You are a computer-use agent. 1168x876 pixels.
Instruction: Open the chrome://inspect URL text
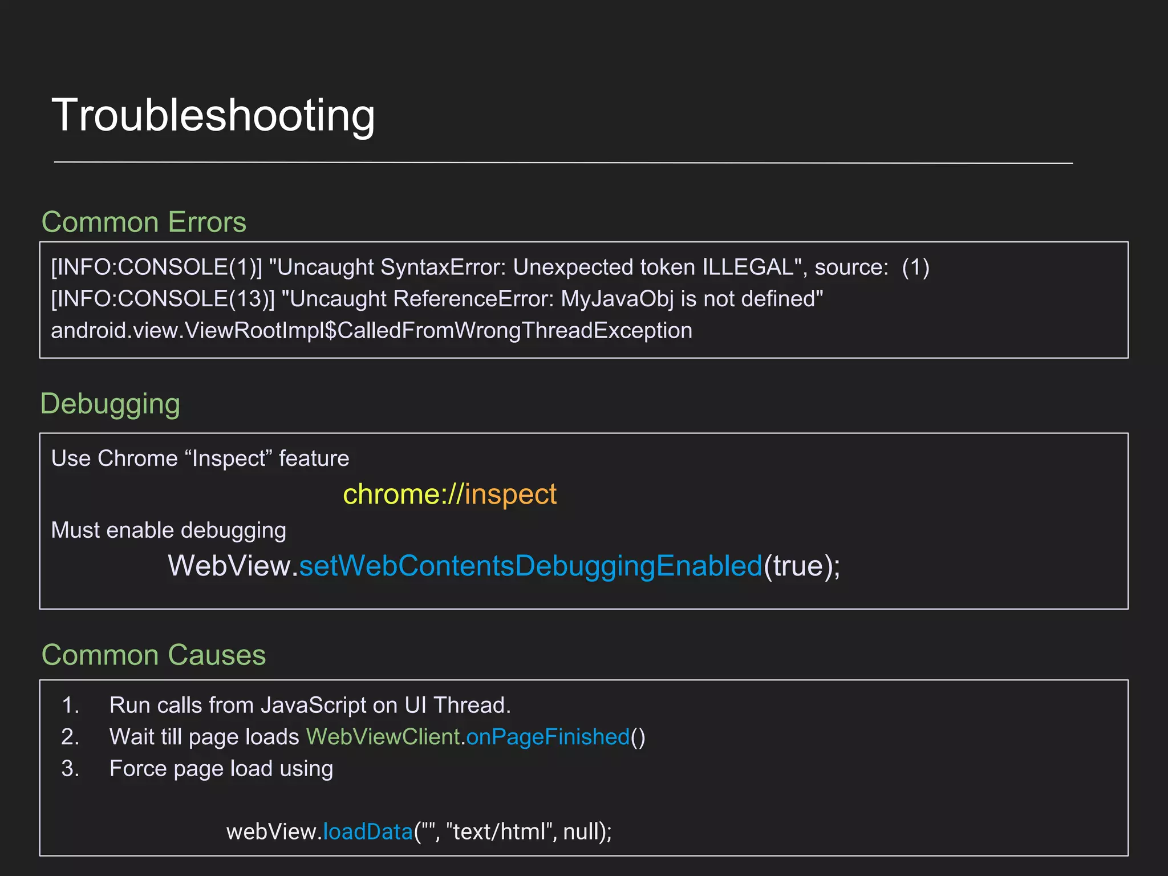449,494
